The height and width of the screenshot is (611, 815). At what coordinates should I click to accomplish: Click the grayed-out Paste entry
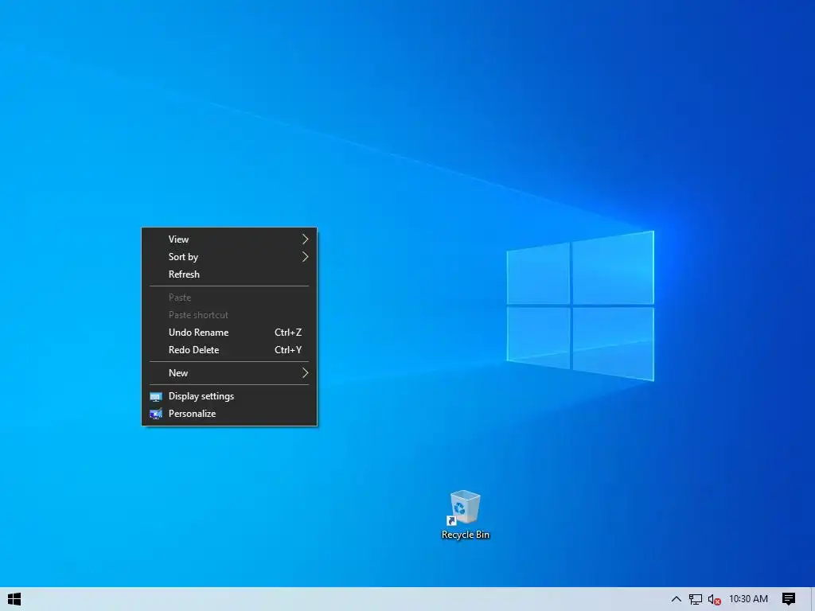click(x=229, y=298)
